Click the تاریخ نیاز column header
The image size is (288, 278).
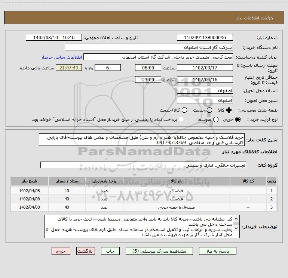(x=30, y=181)
